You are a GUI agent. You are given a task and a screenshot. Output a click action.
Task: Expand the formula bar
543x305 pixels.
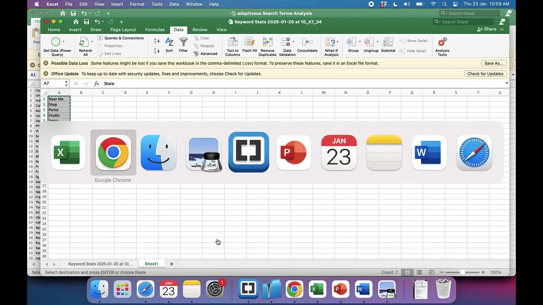[507, 83]
